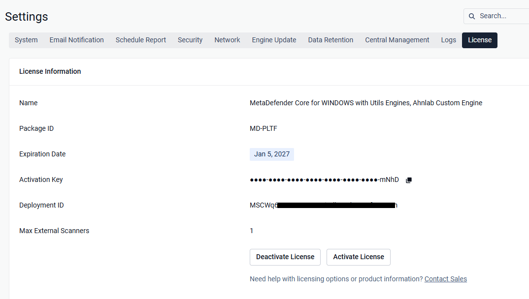Click the Deployment ID value starting MSCWq6

point(323,205)
